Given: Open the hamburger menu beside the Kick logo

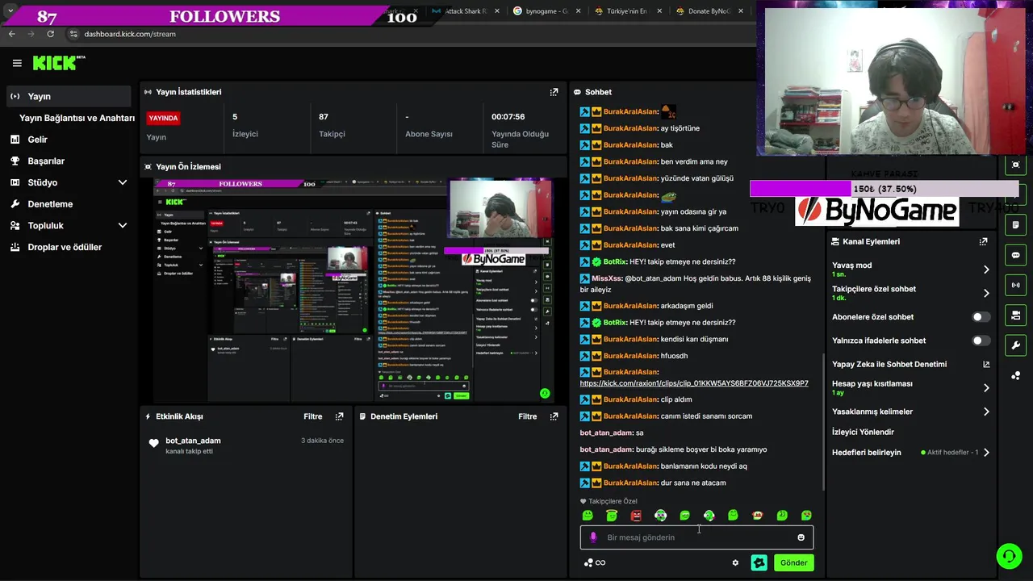Looking at the screenshot, I should (17, 63).
